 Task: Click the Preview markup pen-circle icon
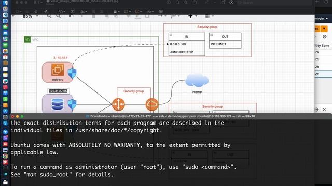tap(231, 2)
